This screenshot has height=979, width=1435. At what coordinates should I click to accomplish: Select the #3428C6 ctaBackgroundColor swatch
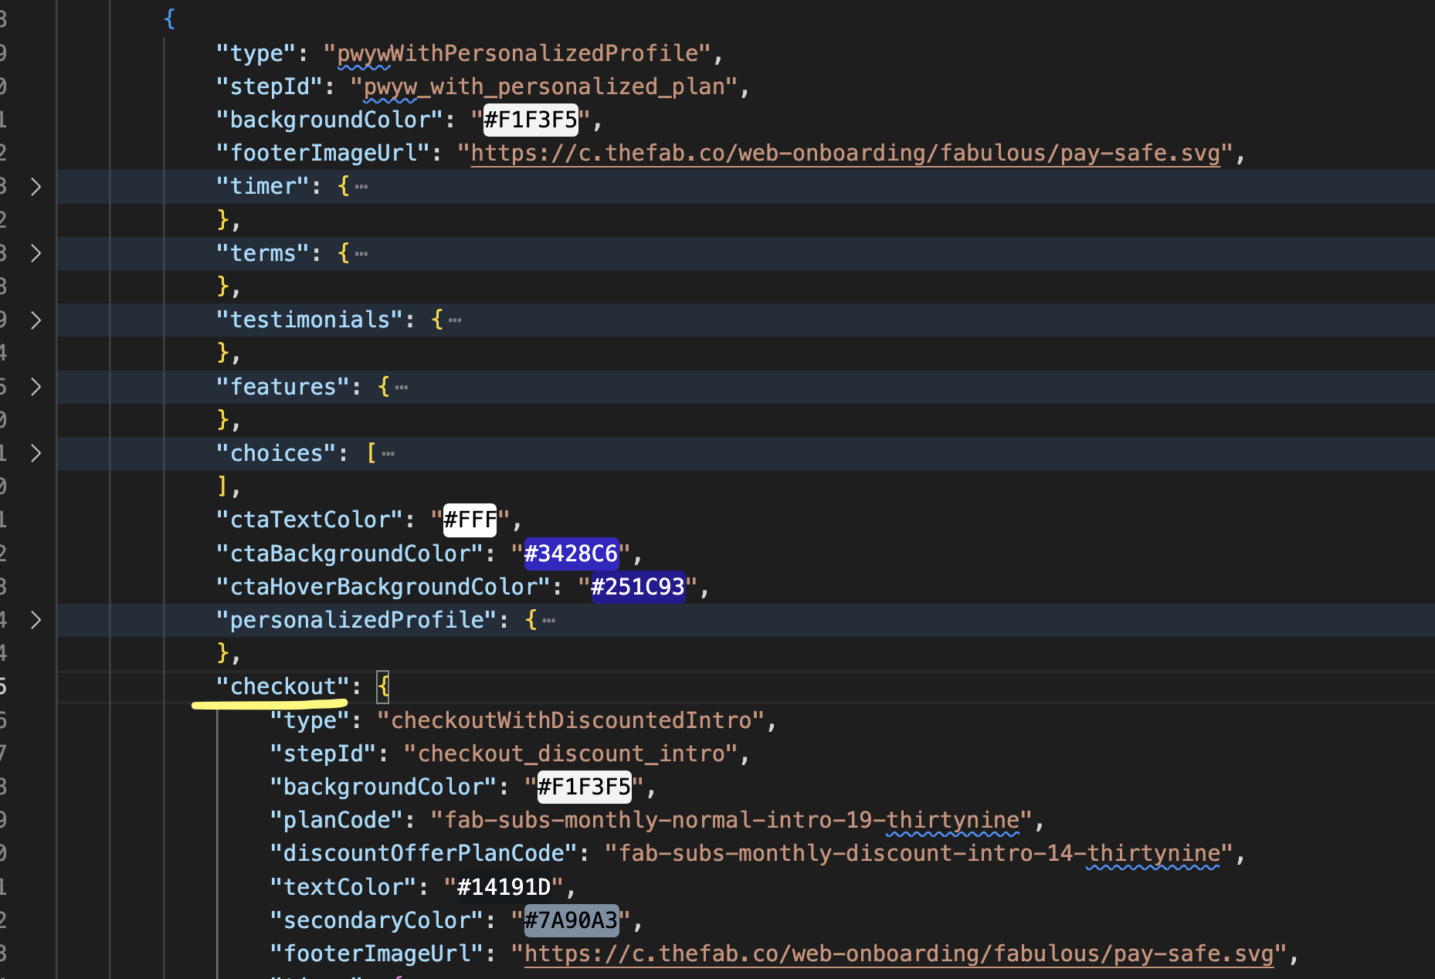(x=571, y=554)
